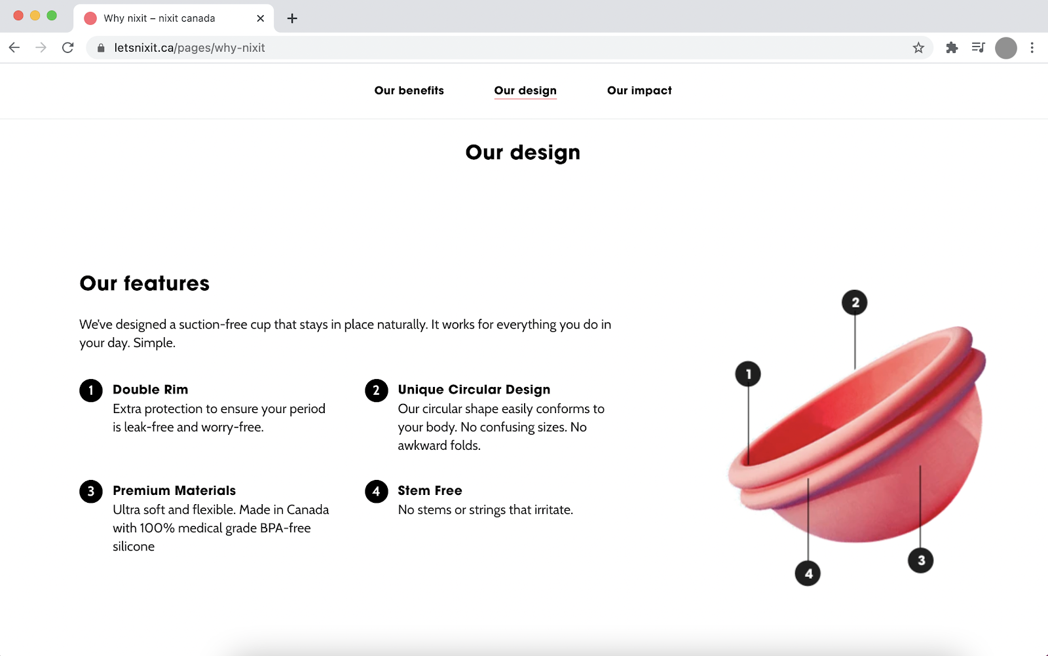Screen dimensions: 1048x656
Task: Open the media controls icon
Action: 978,48
